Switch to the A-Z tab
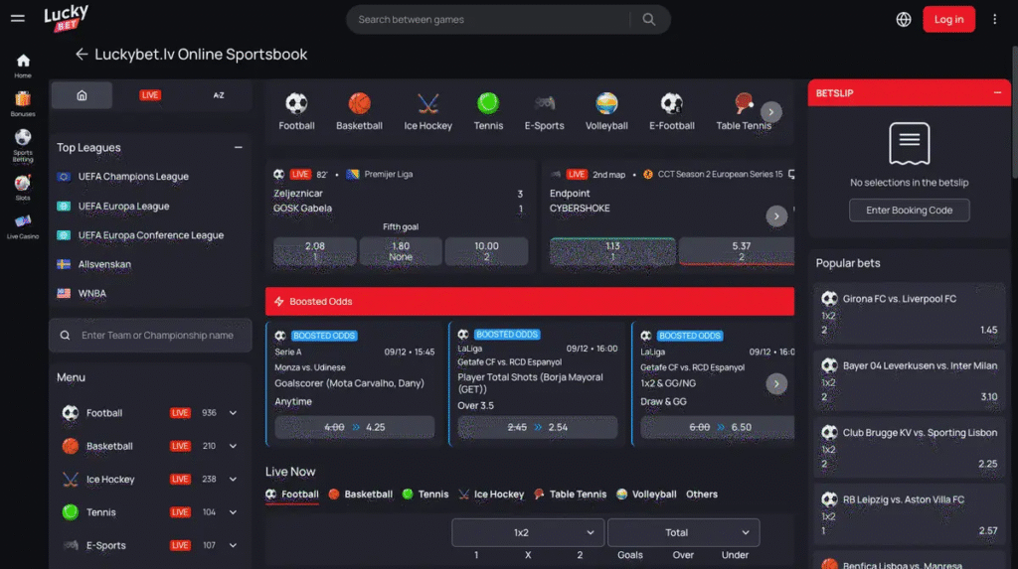The image size is (1018, 569). tap(219, 95)
